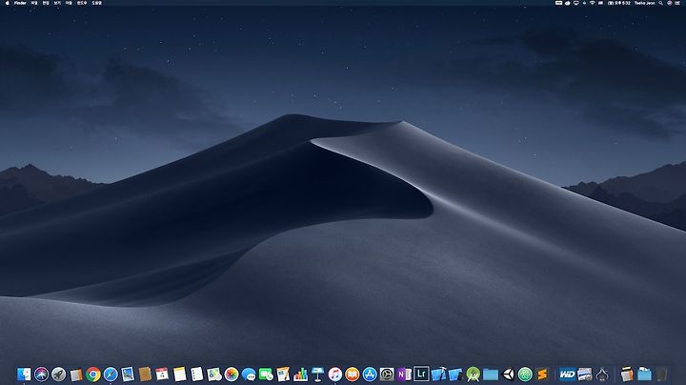Open Android Studio in the dock

pyautogui.click(x=474, y=375)
